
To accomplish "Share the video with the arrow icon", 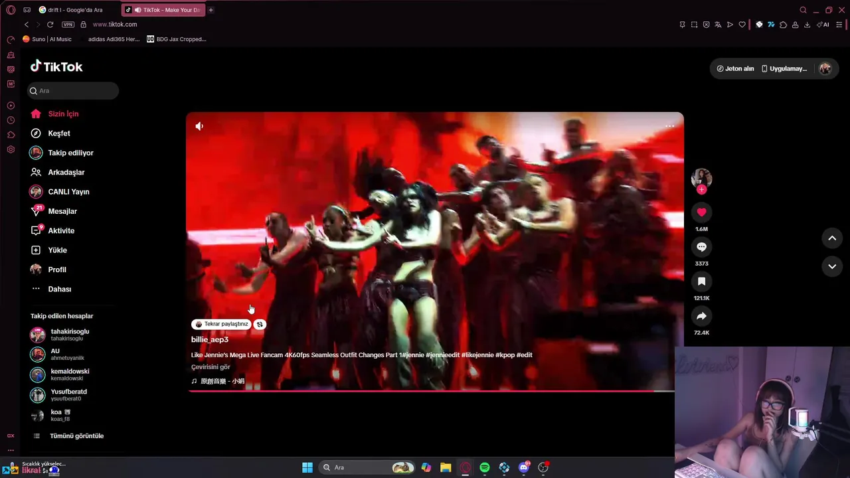I will (x=701, y=316).
